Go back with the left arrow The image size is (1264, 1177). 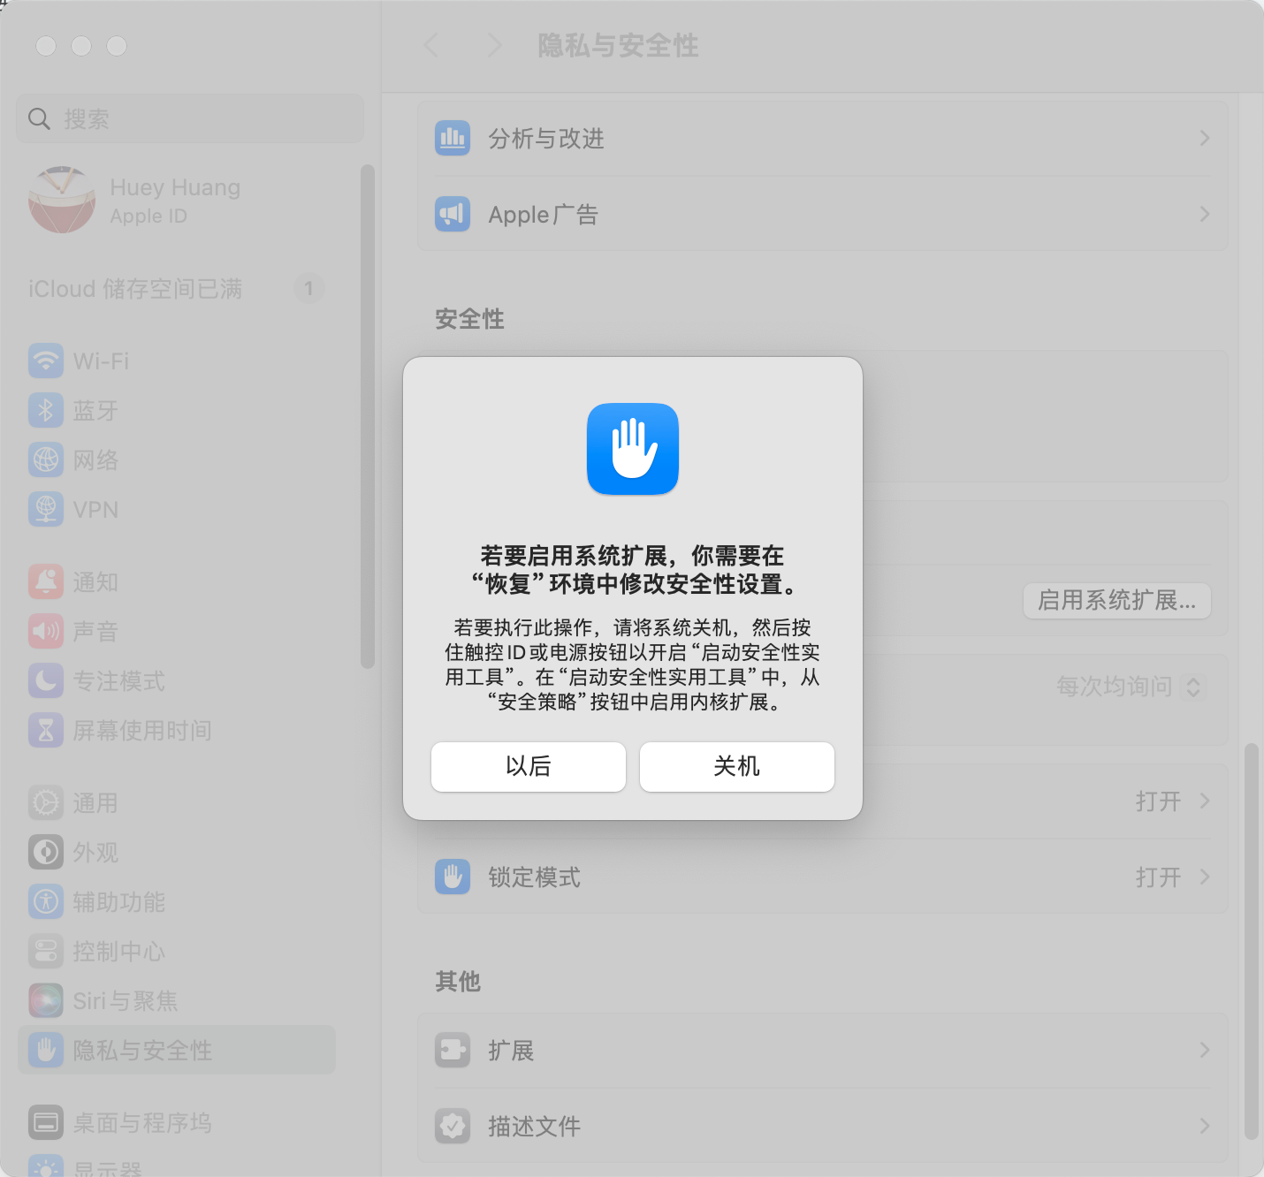point(431,45)
